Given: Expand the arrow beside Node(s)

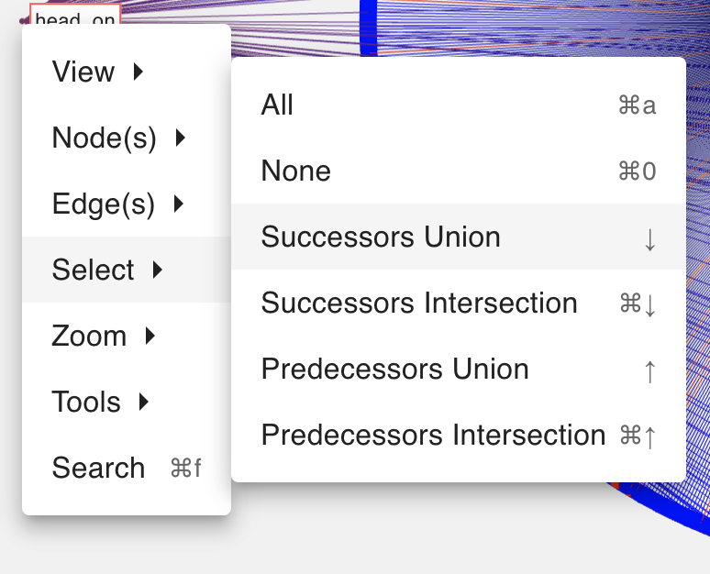Looking at the screenshot, I should tap(181, 138).
